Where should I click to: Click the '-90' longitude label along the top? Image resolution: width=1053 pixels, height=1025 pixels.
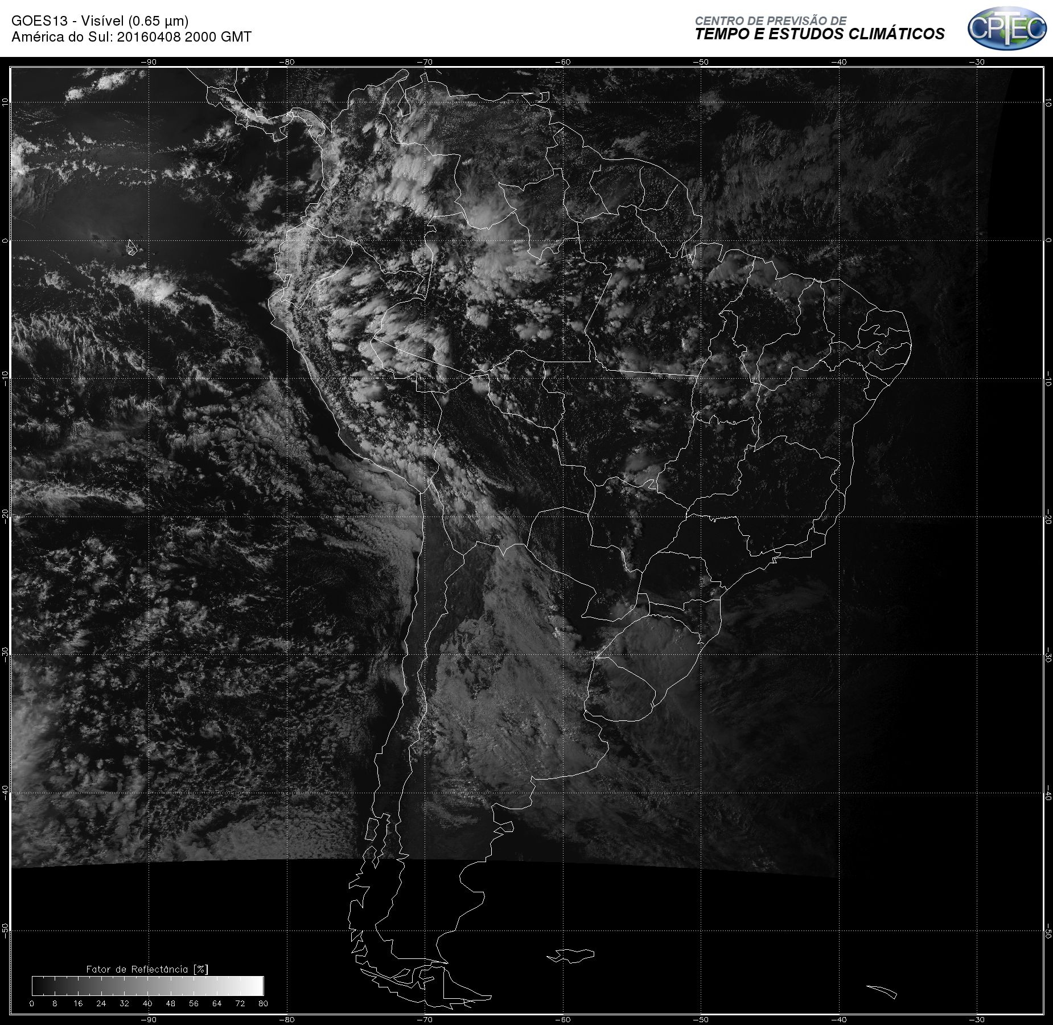coord(149,62)
